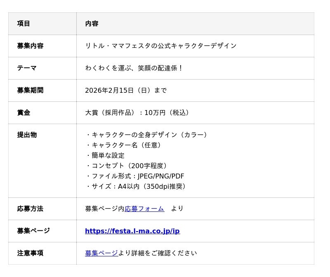Click the サイズ：A4以内 line
The width and height of the screenshot is (330, 277).
coord(137,186)
